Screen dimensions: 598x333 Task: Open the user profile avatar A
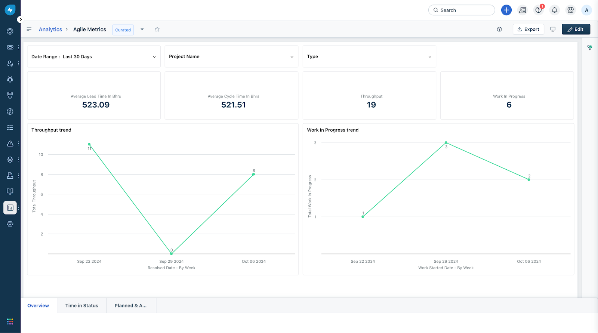587,10
